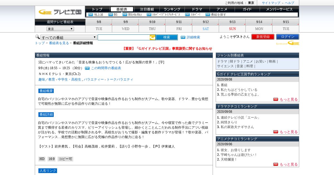This screenshot has width=334, height=175.
Task: Open 連続テレビ小説「エール」 ranking entry
Action: tap(240, 117)
